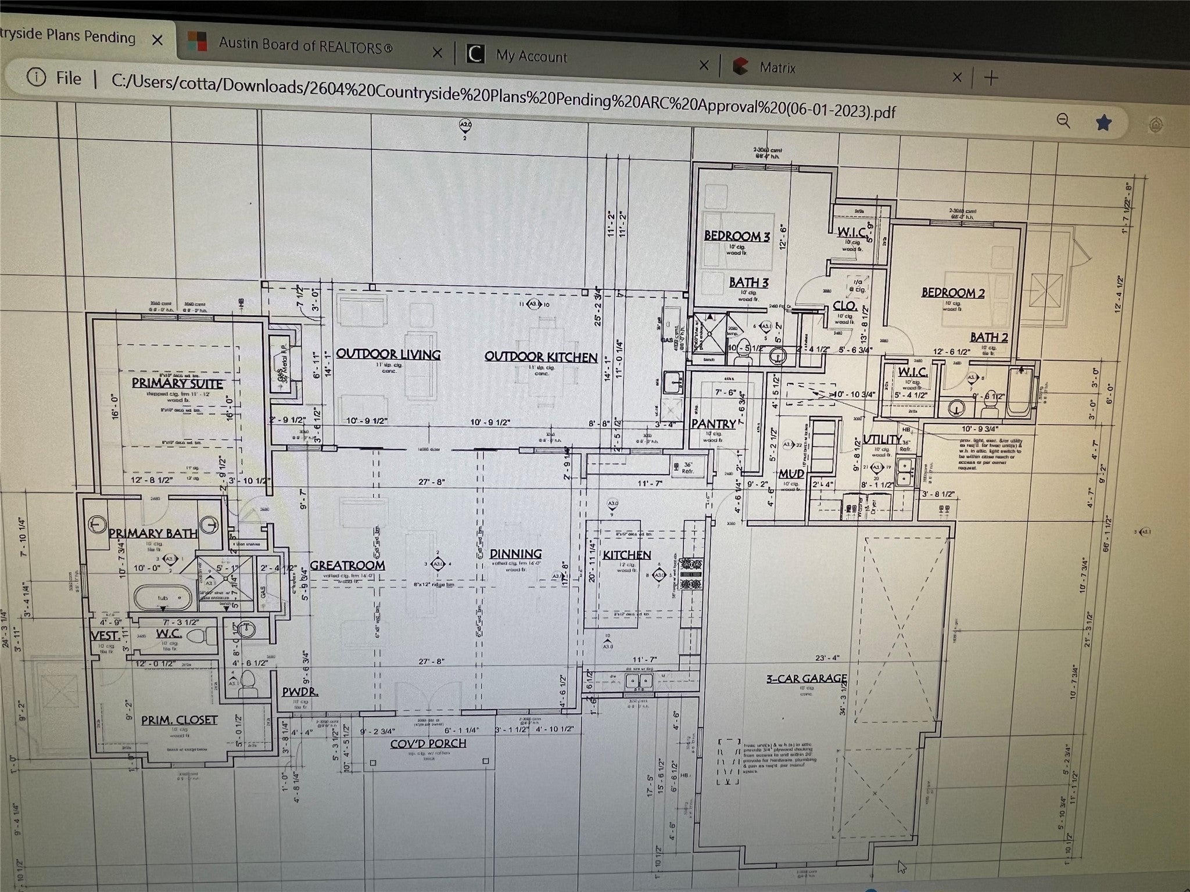Close the Matrix tab
Screen dimensions: 1190x892
(x=957, y=77)
